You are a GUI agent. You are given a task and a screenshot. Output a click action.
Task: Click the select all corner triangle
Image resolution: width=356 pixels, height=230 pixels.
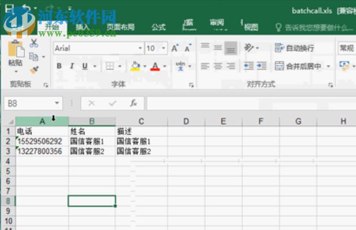[x=11, y=122]
